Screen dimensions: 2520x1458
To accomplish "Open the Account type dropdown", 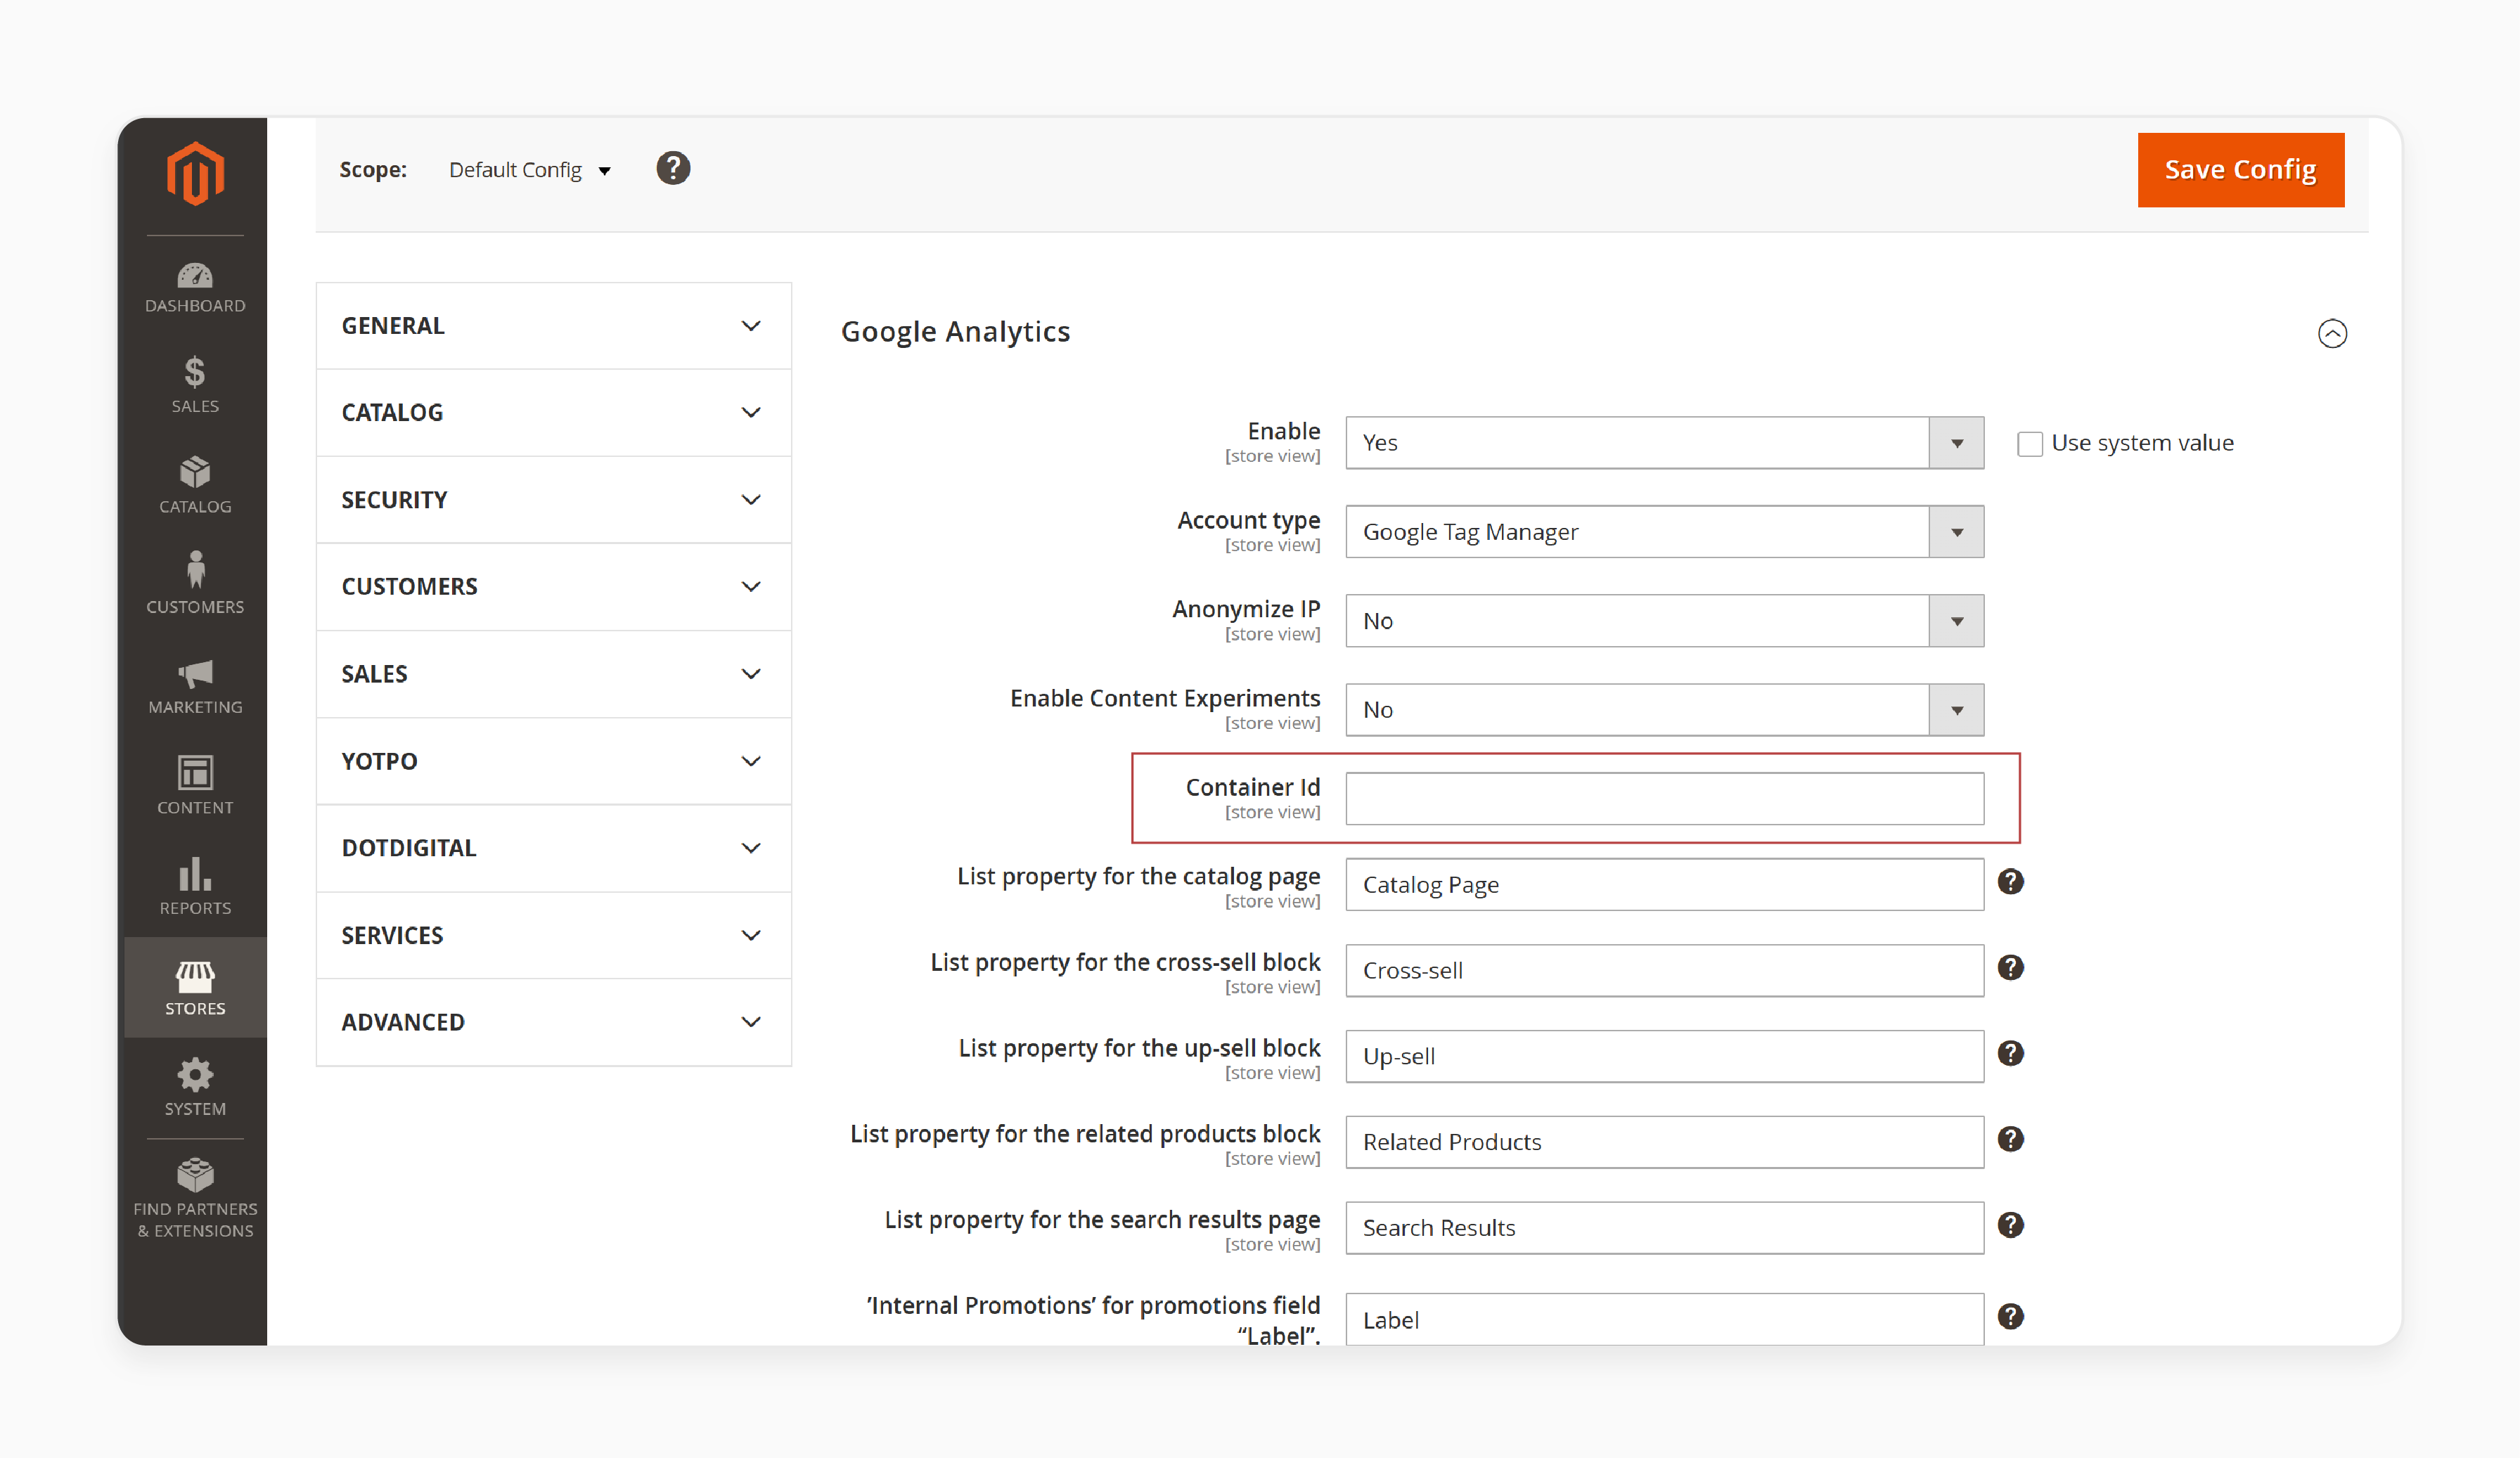I will (x=1665, y=532).
